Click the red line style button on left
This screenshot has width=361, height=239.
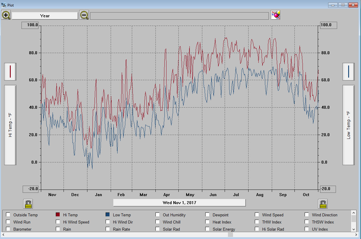click(x=10, y=72)
